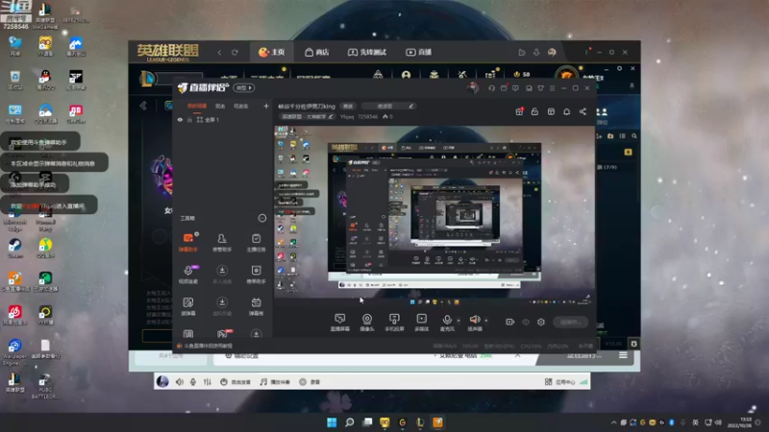The height and width of the screenshot is (432, 769).
Task: Switch to the third scene tab
Action: [241, 106]
